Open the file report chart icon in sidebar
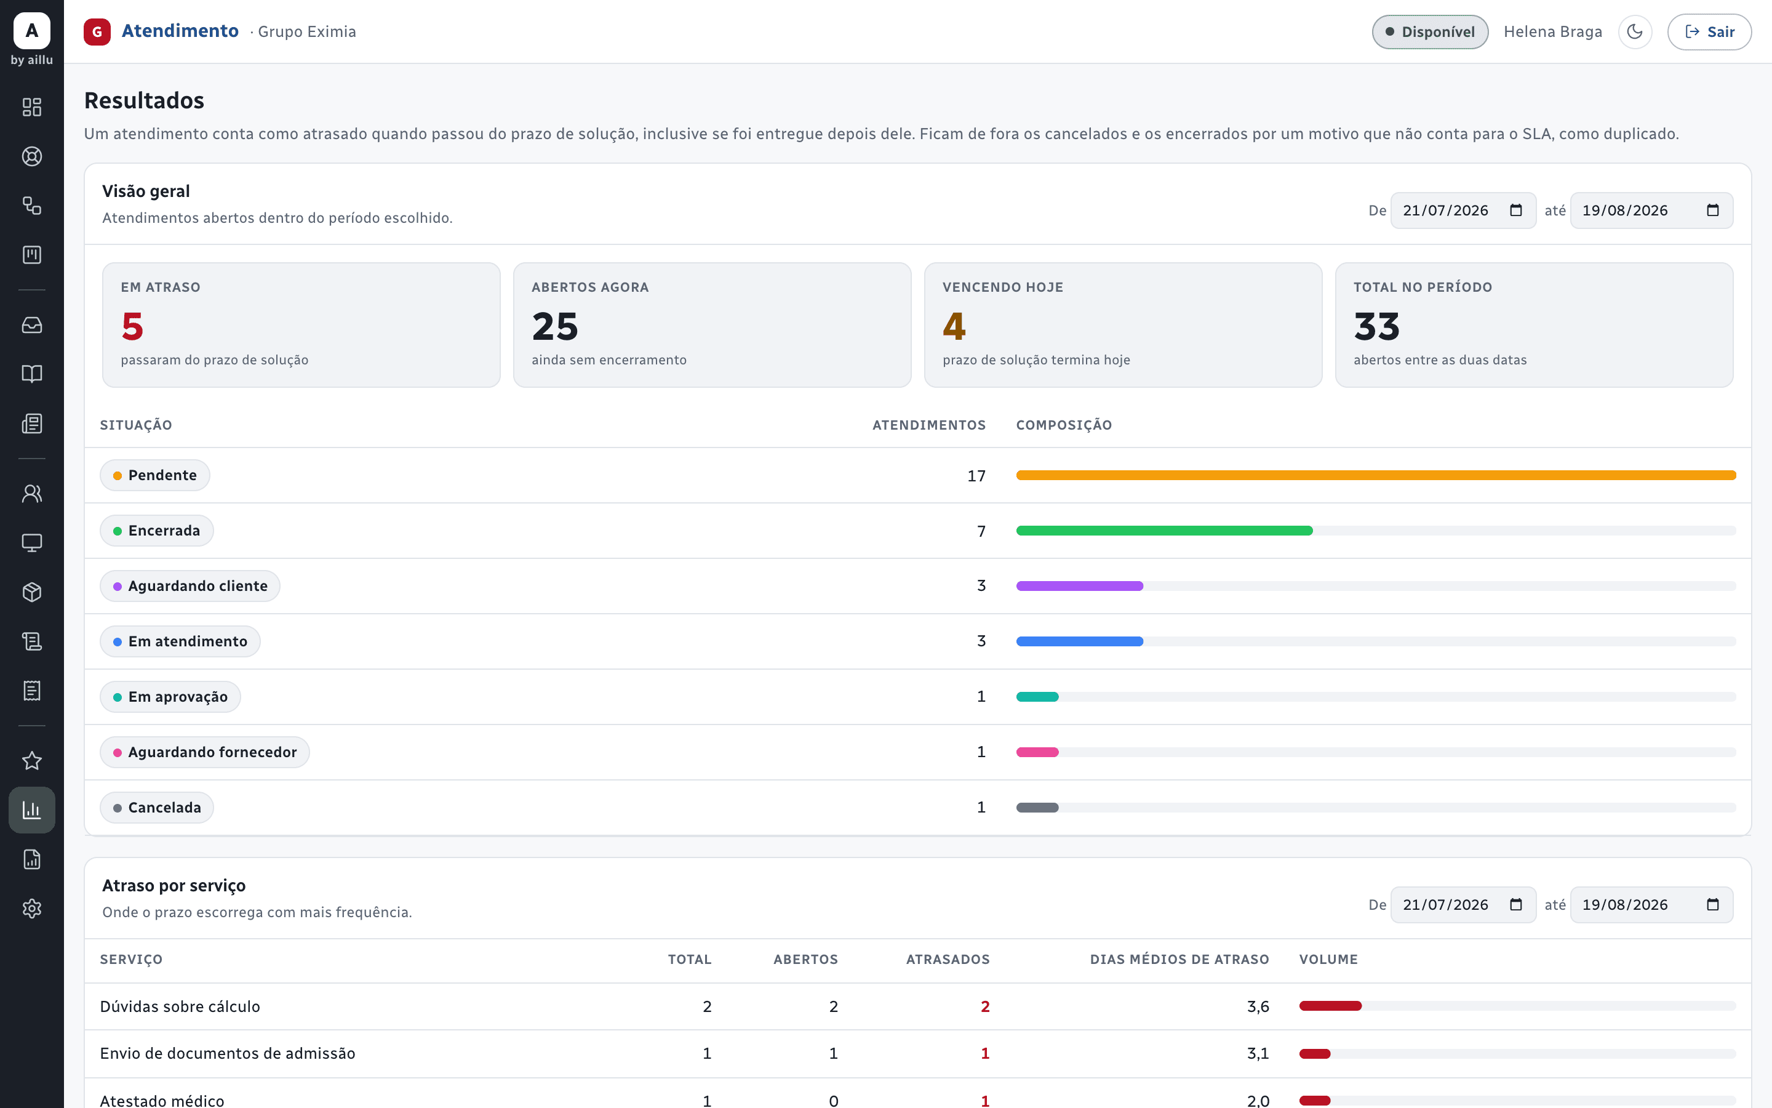Image resolution: width=1772 pixels, height=1108 pixels. (x=31, y=859)
